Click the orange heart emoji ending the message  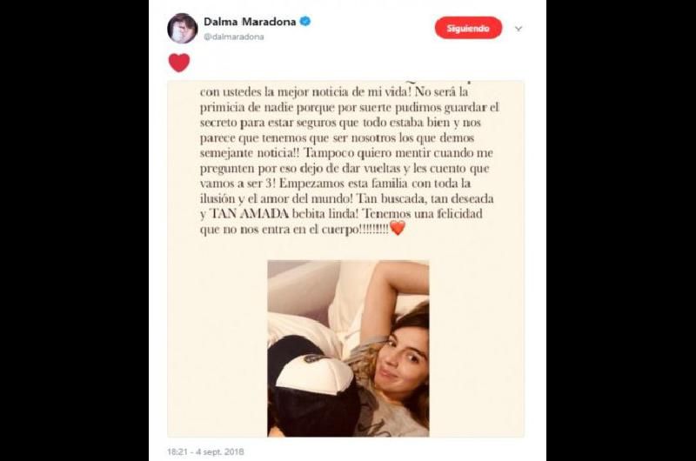(x=398, y=228)
